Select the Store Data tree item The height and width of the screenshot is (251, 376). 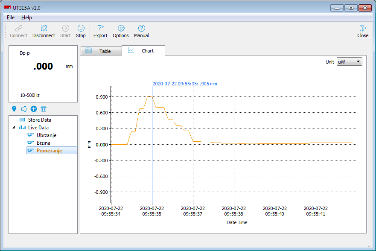point(39,120)
